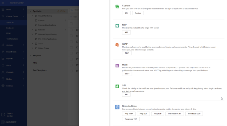Select the Traceroute TCP button
Screen dimensions: 227x126
131,119
